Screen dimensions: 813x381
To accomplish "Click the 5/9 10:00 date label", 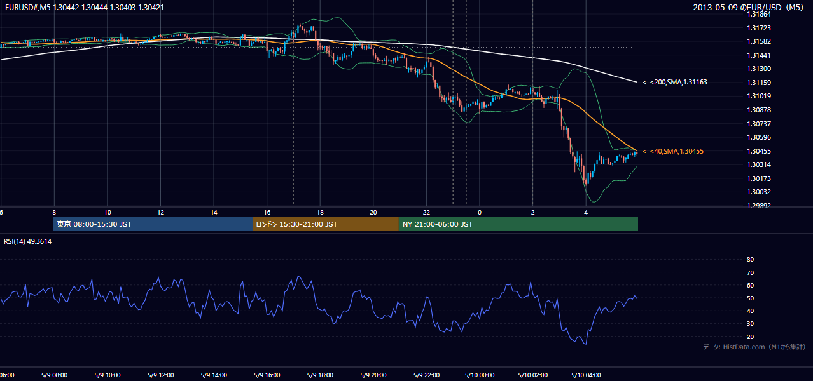I will pos(107,375).
